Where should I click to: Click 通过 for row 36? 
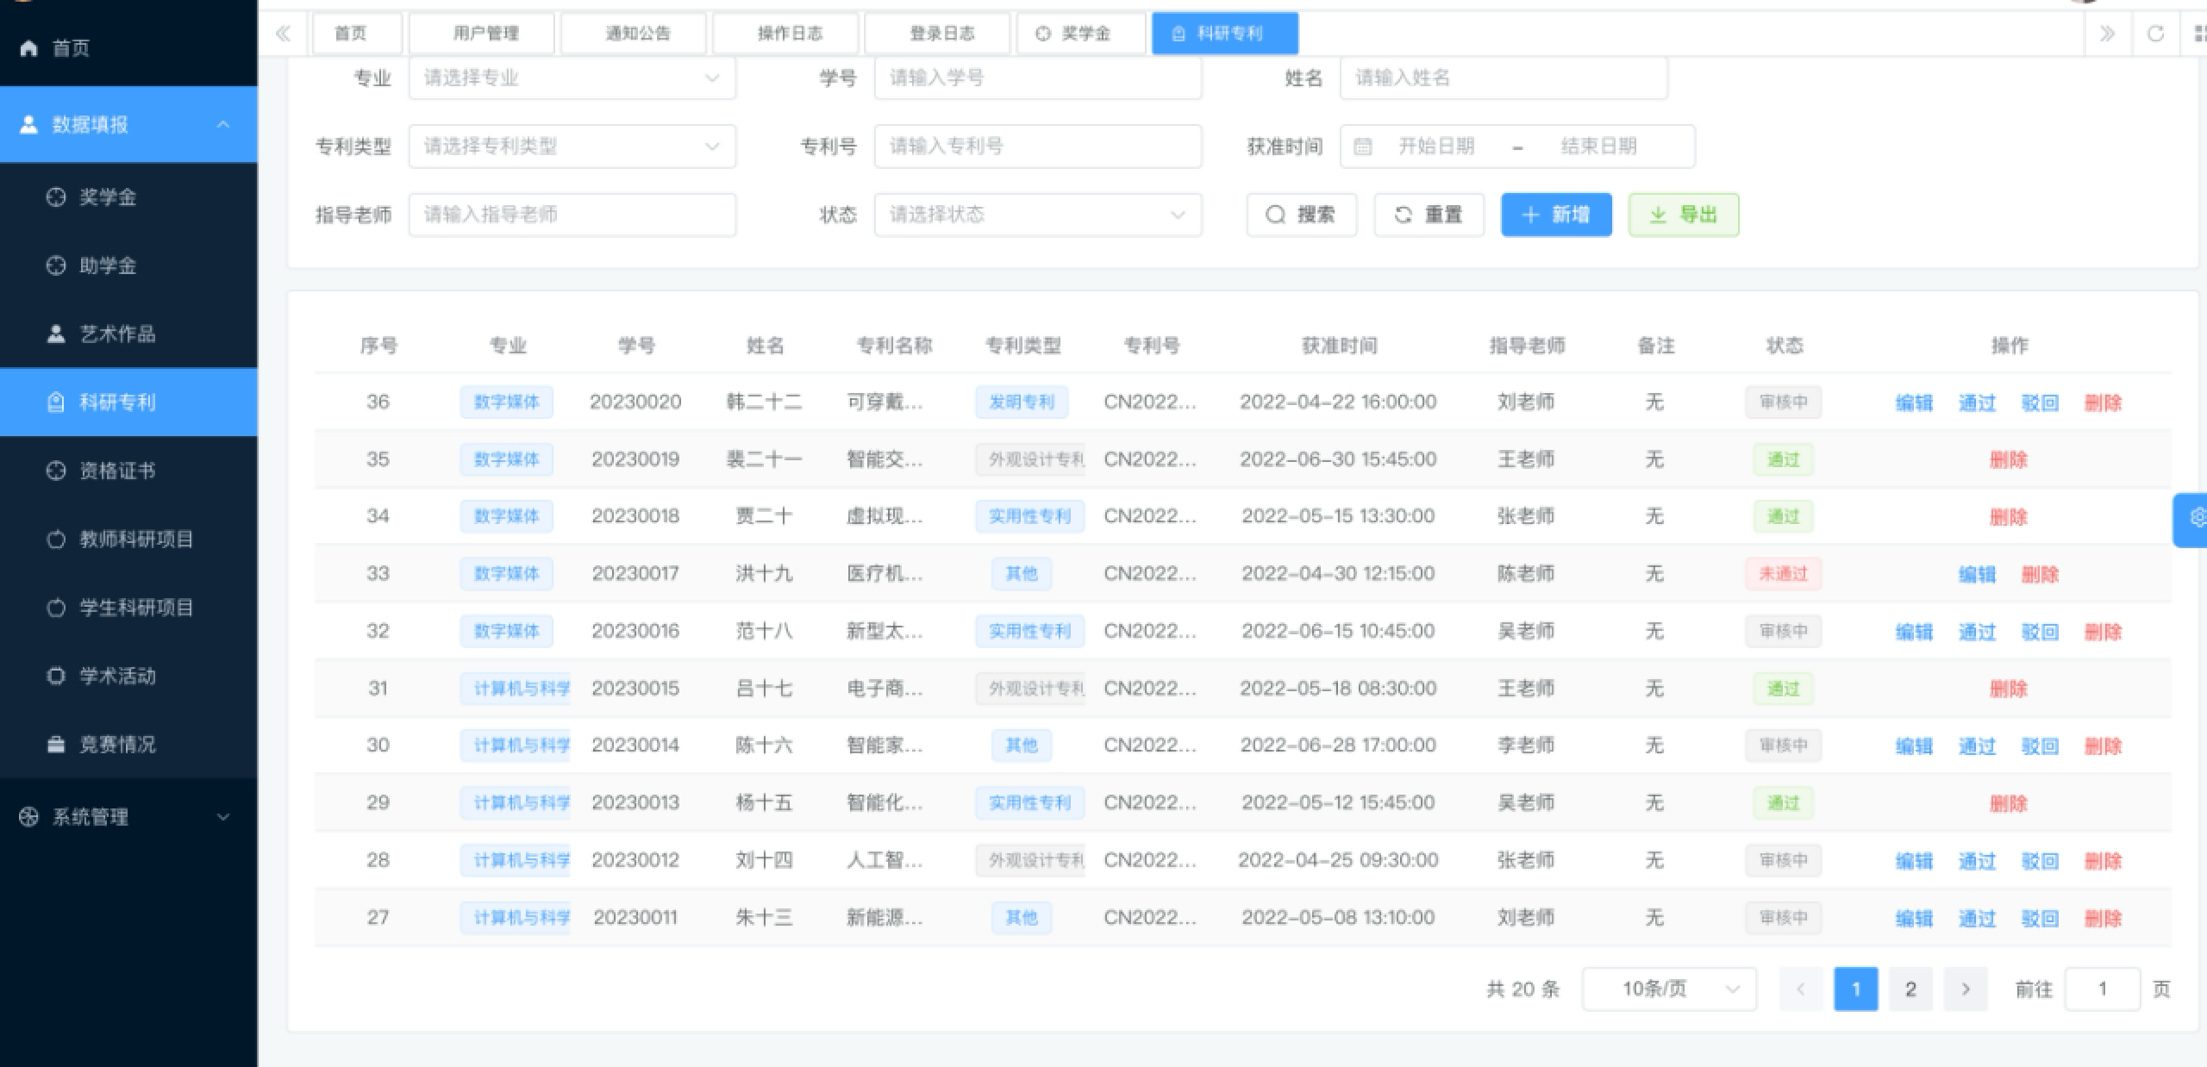pyautogui.click(x=1977, y=402)
